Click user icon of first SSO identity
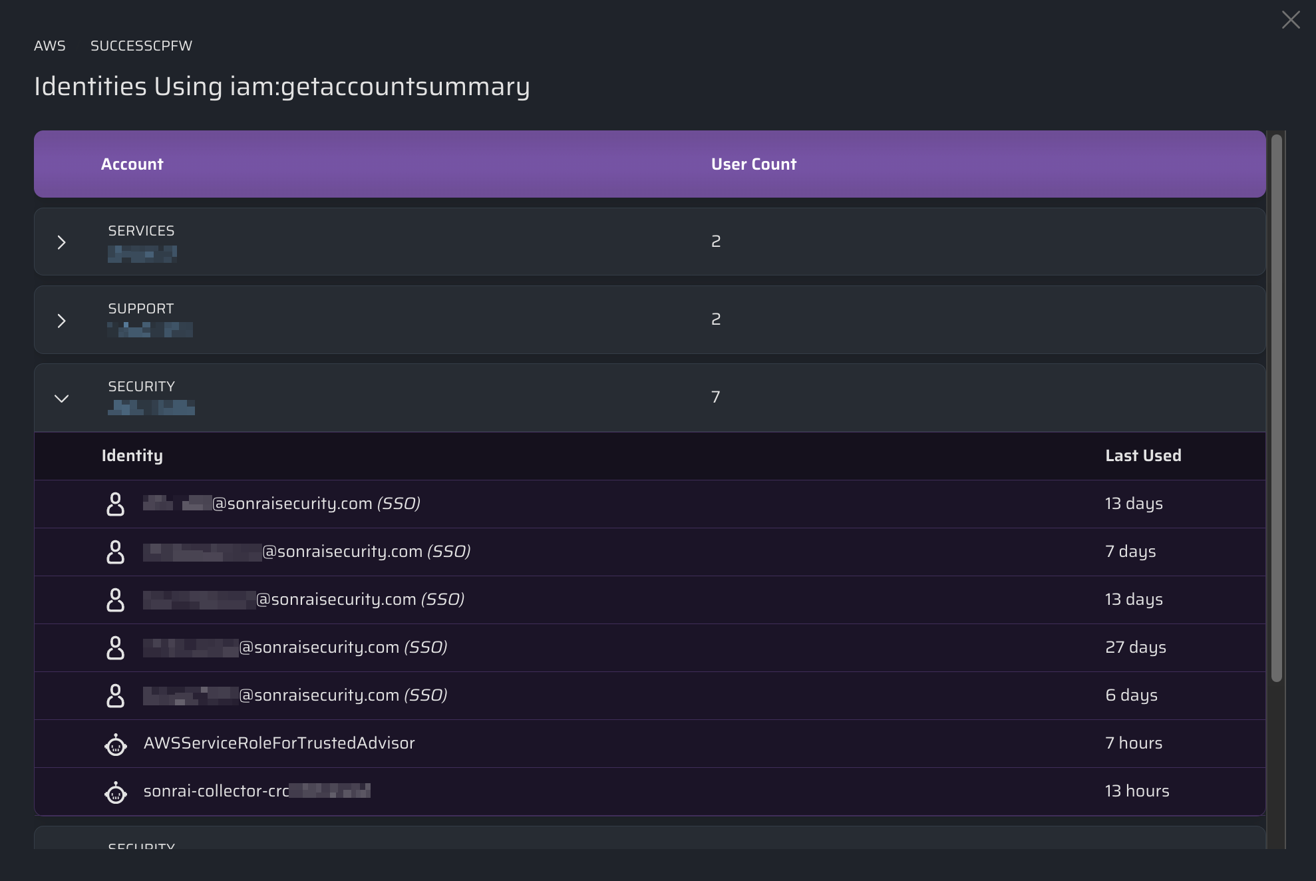 tap(115, 504)
